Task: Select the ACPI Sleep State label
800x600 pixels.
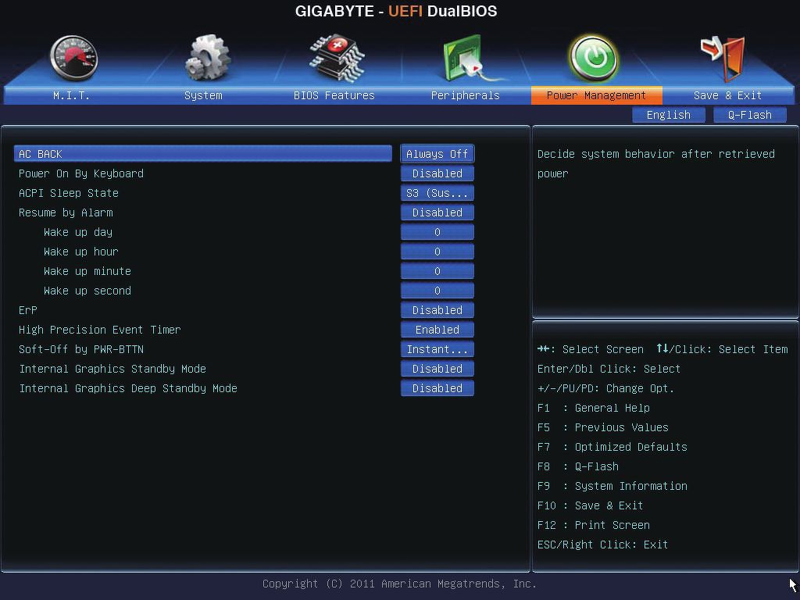Action: (x=69, y=193)
